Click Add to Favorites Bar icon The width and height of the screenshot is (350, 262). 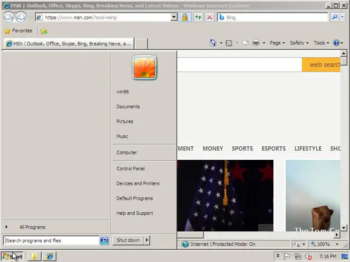coord(44,31)
